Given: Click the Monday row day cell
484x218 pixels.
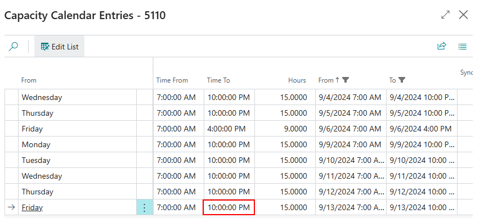Looking at the screenshot, I should (77, 144).
